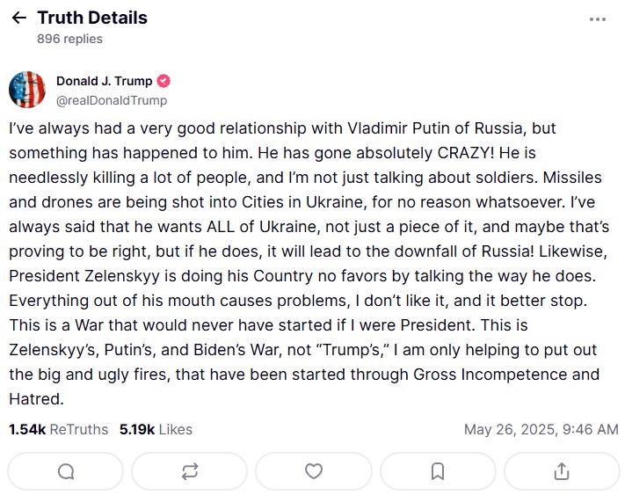Viewport: 625px width, 495px height.
Task: Open the flag-themed profile avatar
Action: 27,90
